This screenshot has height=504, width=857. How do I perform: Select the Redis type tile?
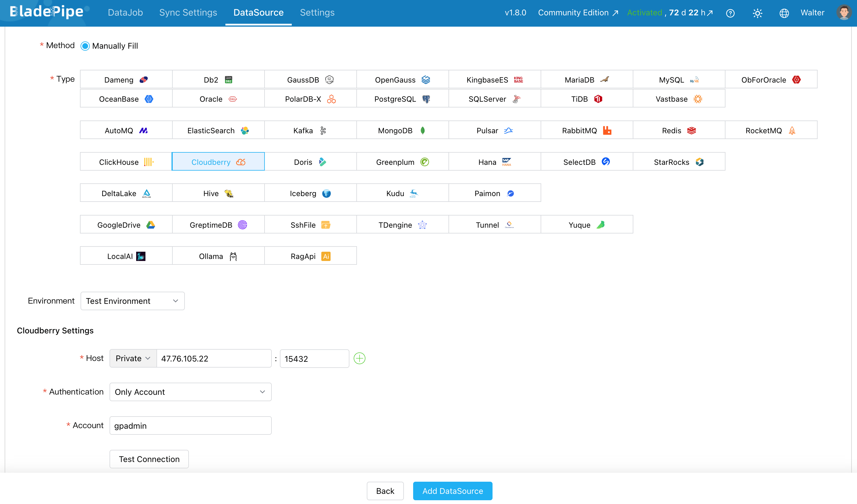[679, 130]
